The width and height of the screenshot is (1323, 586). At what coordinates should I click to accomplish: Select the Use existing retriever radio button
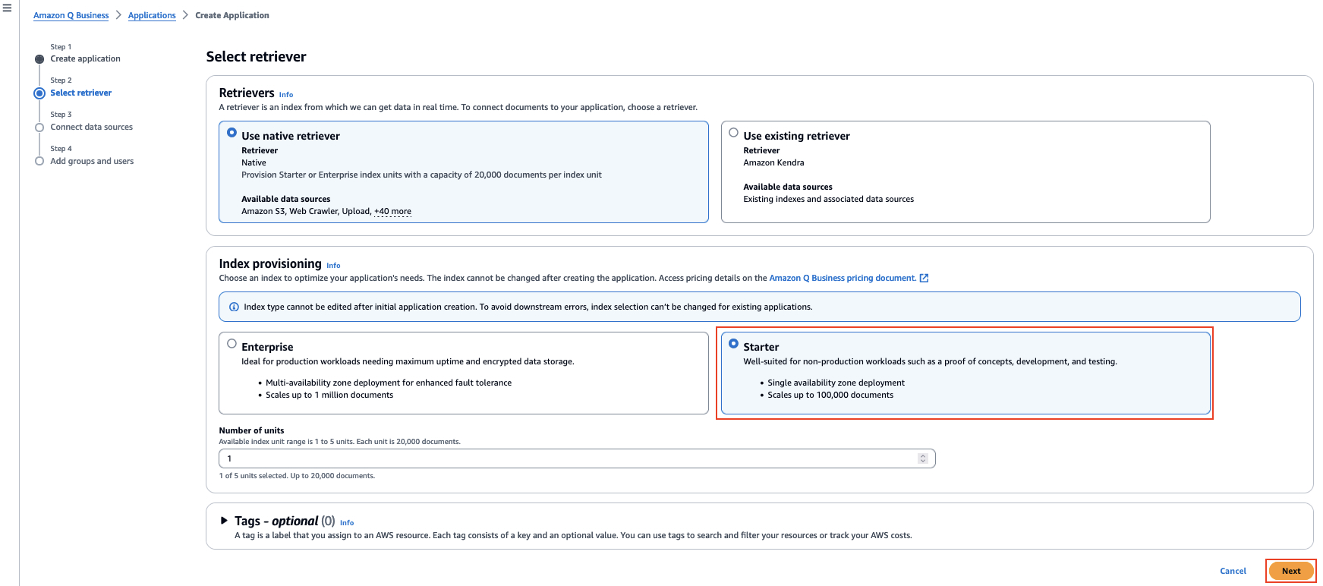(x=733, y=132)
